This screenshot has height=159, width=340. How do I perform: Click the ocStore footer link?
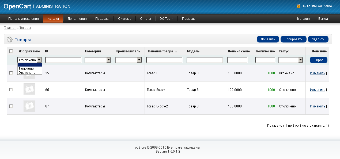click(x=140, y=148)
